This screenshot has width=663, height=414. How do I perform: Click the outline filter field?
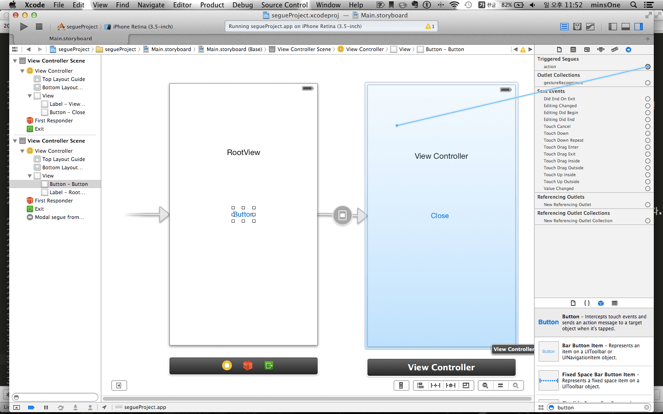pyautogui.click(x=55, y=397)
